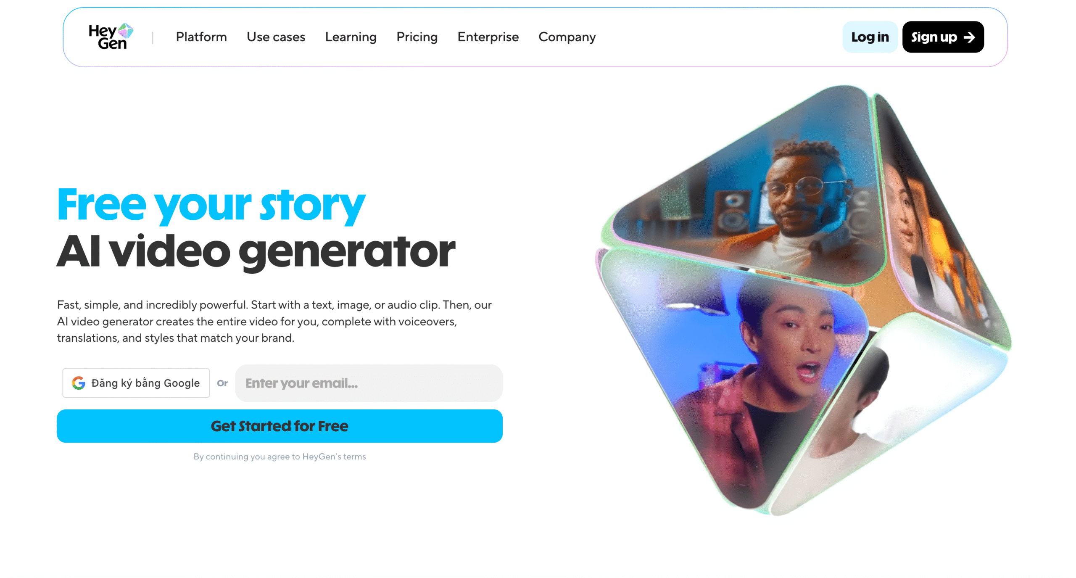
Task: Open the Platform menu
Action: click(201, 37)
